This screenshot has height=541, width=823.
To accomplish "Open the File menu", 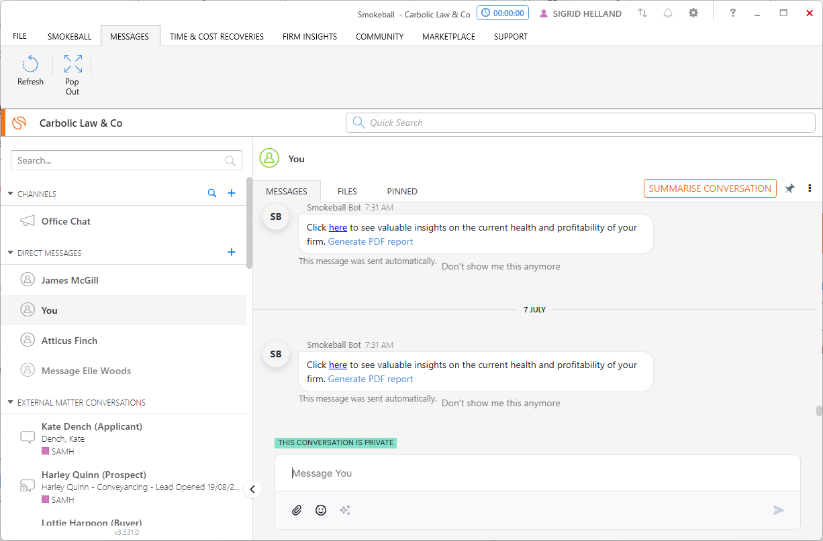I will 19,36.
